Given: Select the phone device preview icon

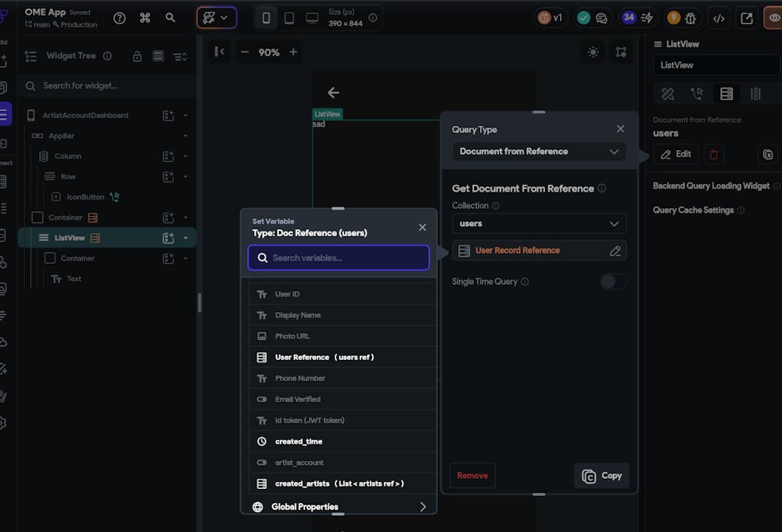Looking at the screenshot, I should [x=266, y=18].
